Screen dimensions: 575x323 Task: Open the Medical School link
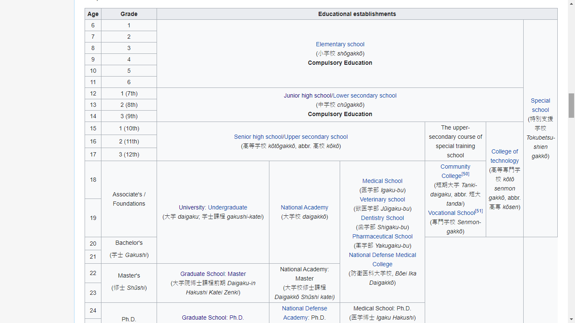coord(382,181)
